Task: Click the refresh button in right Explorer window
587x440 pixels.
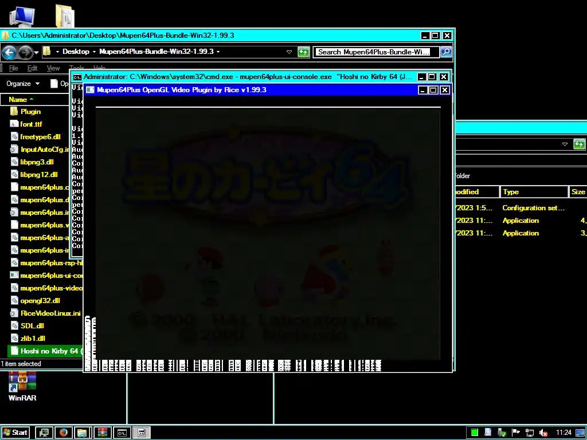Action: (x=579, y=144)
